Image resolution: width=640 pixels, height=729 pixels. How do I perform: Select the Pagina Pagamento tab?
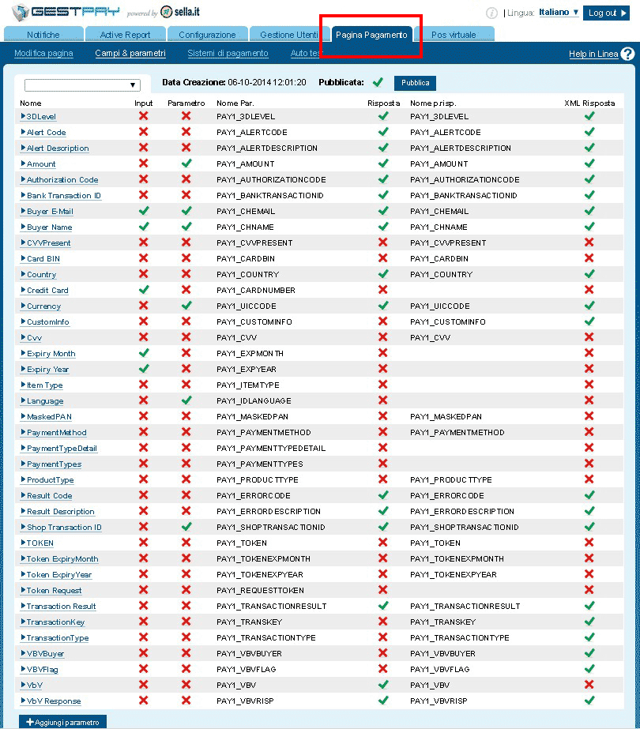point(371,35)
